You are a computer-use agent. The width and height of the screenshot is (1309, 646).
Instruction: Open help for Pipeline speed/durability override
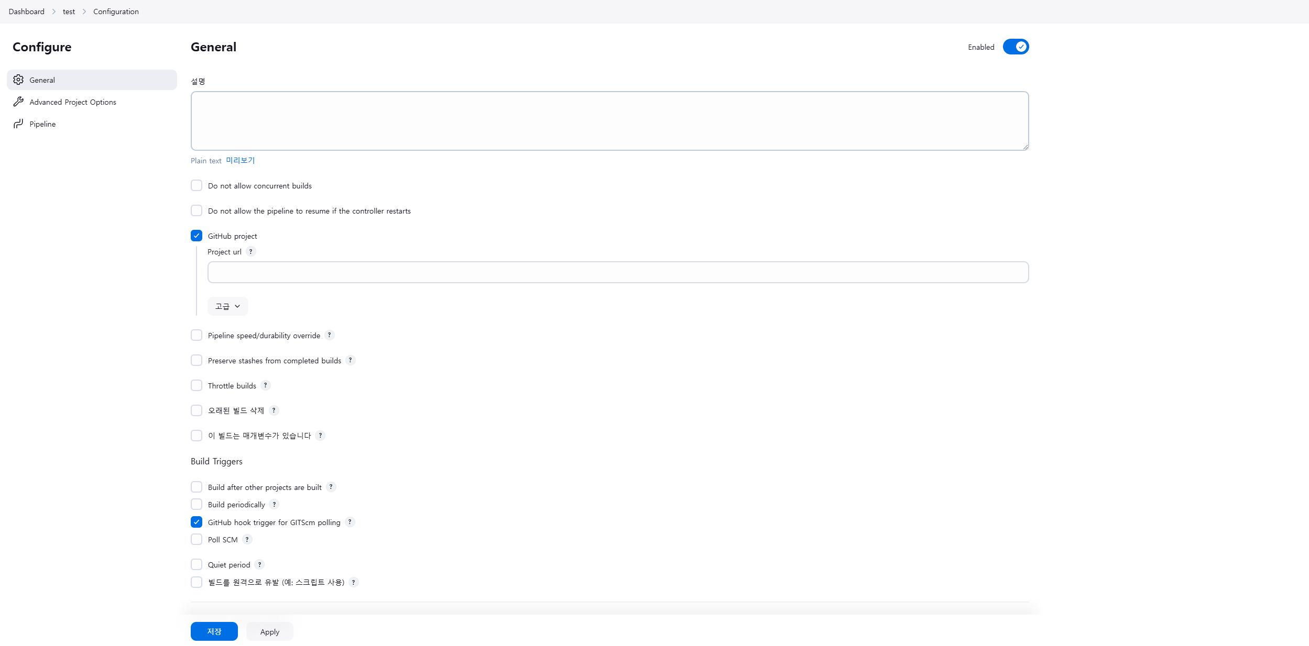point(330,335)
